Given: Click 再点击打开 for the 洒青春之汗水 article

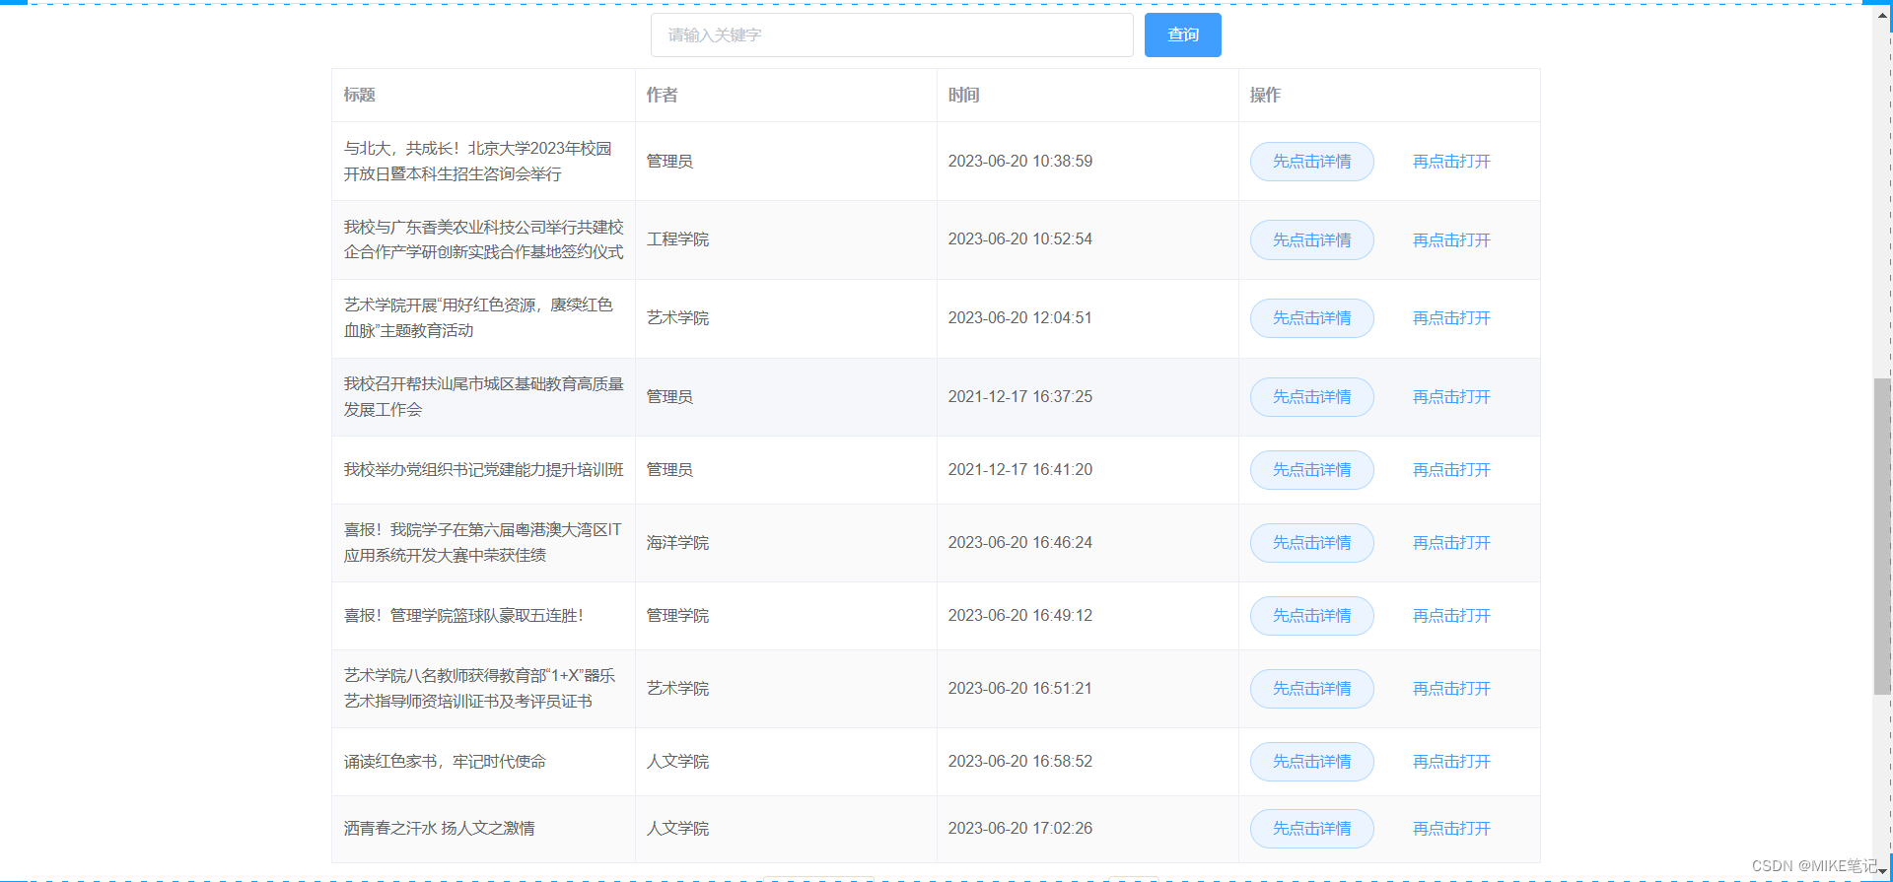Looking at the screenshot, I should coord(1451,828).
